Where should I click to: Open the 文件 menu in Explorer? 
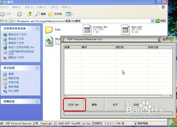[4, 7]
